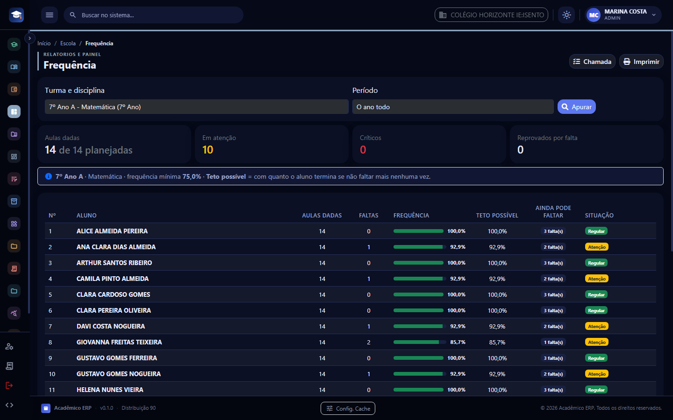The width and height of the screenshot is (673, 420).
Task: Open the red receipt sidebar module
Action: pos(14,269)
